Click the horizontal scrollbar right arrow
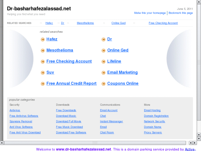Viewport: 201px width, 151px height. (195, 143)
